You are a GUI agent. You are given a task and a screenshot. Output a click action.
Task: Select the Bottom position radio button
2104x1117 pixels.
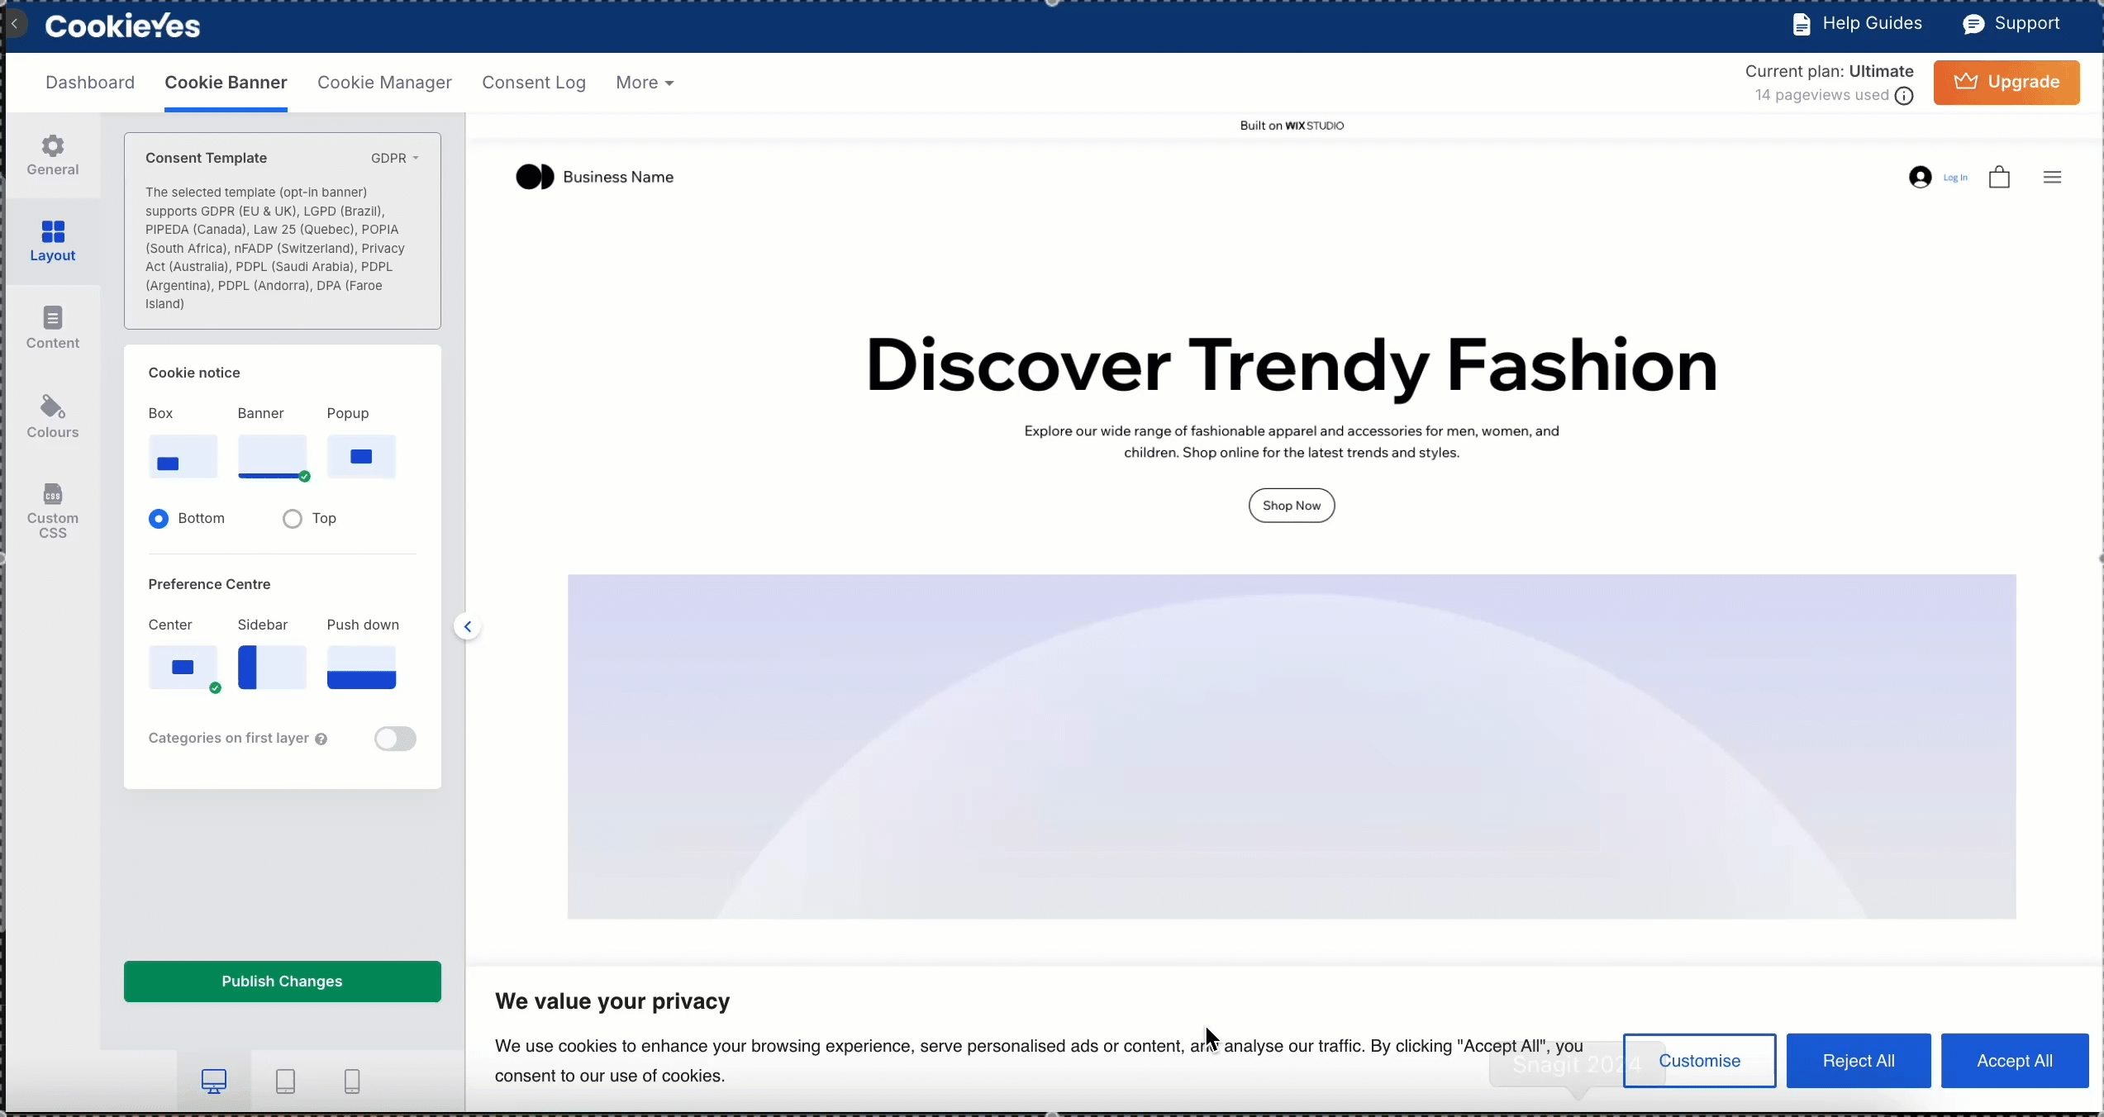click(x=159, y=519)
